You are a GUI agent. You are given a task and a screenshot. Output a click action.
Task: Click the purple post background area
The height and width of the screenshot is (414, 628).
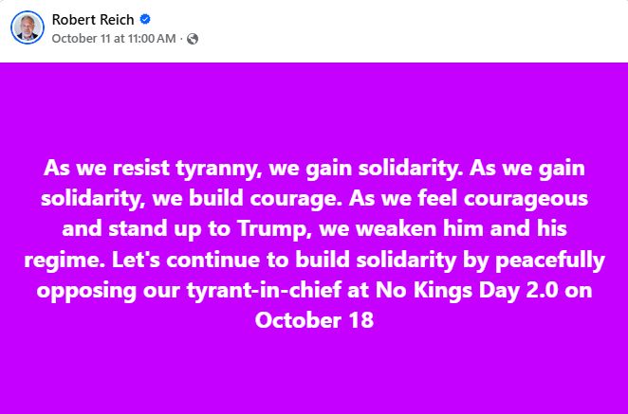coord(314,238)
